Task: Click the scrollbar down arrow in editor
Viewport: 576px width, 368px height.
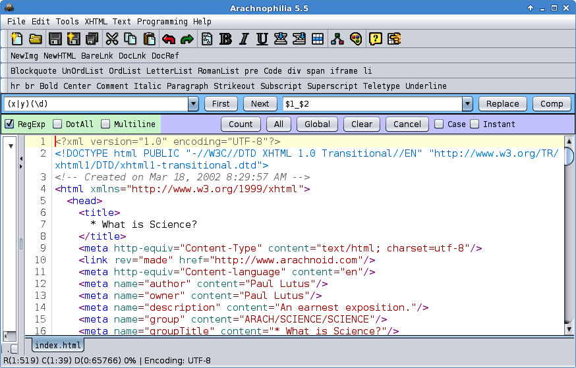Action: [x=569, y=329]
